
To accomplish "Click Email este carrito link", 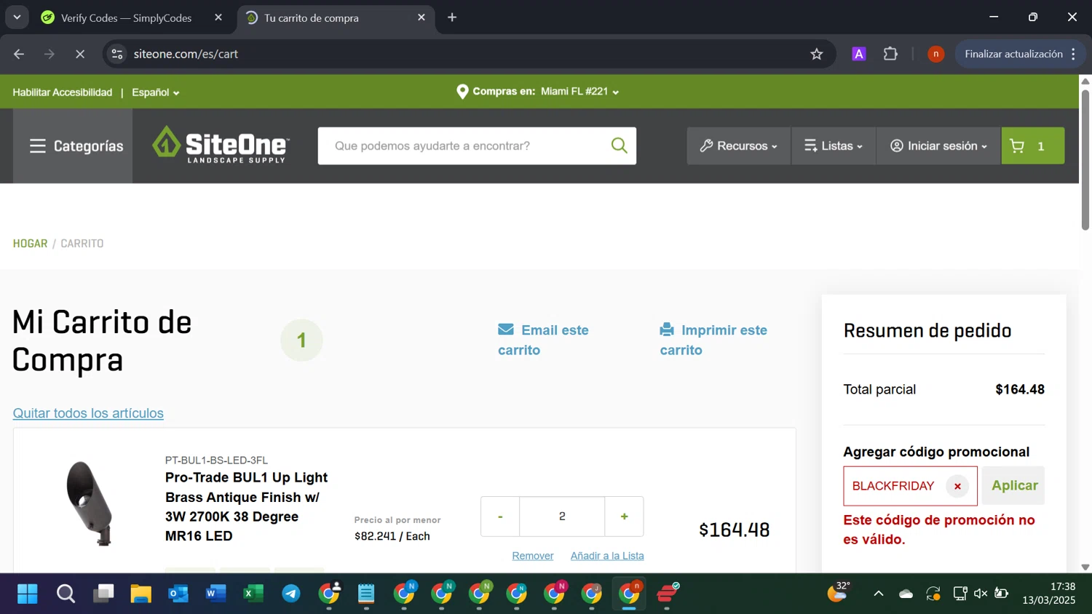I will pos(543,340).
